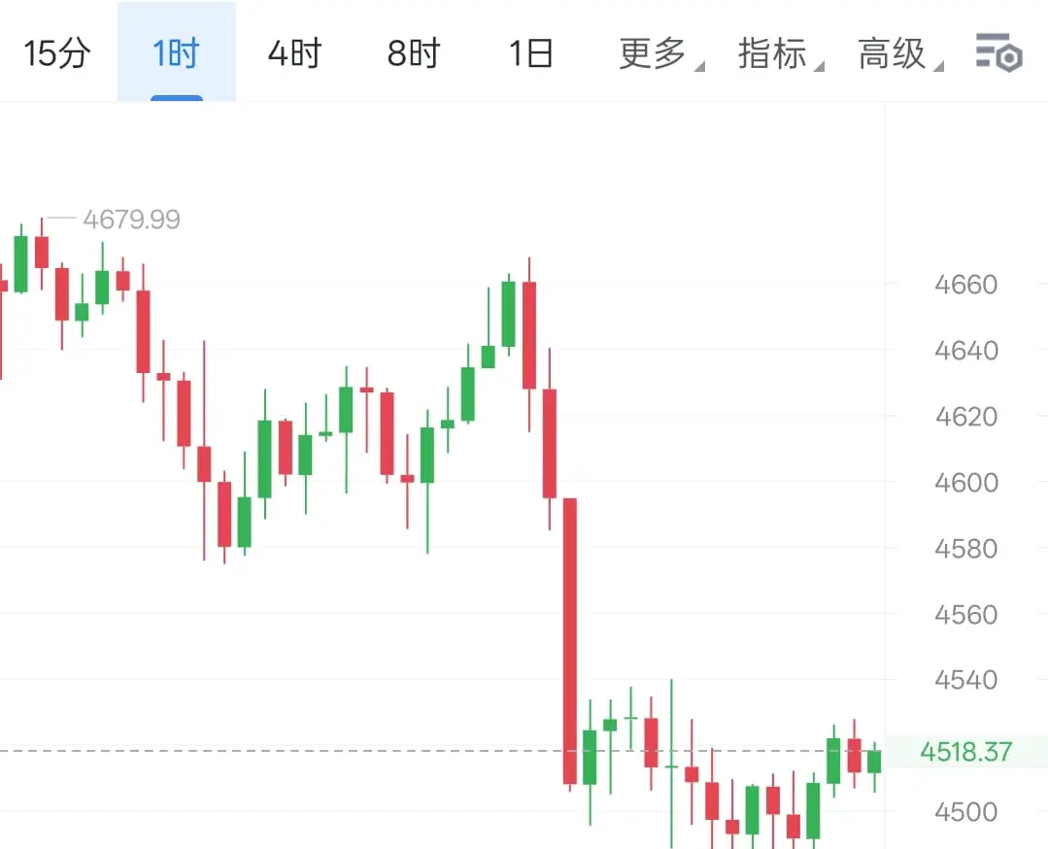Expand the 高级 advanced dropdown
Screen dimensions: 1048x849
(x=899, y=53)
